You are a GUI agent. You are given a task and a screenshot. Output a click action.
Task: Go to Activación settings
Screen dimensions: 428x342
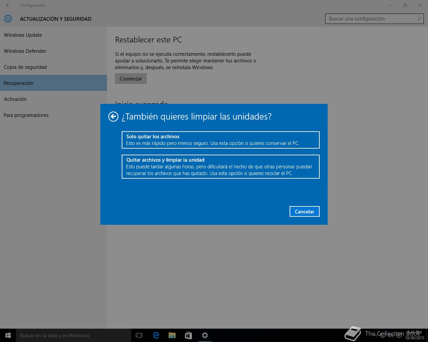pos(53,99)
